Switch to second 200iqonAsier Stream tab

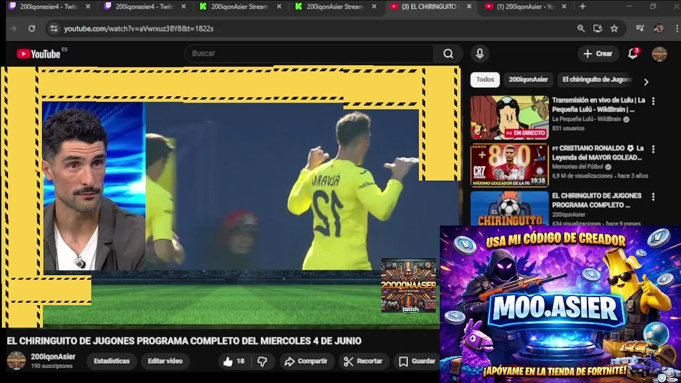coord(335,6)
